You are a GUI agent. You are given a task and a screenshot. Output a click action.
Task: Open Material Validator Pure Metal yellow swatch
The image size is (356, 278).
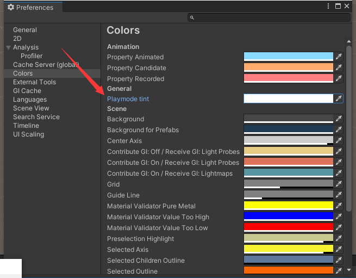point(289,206)
